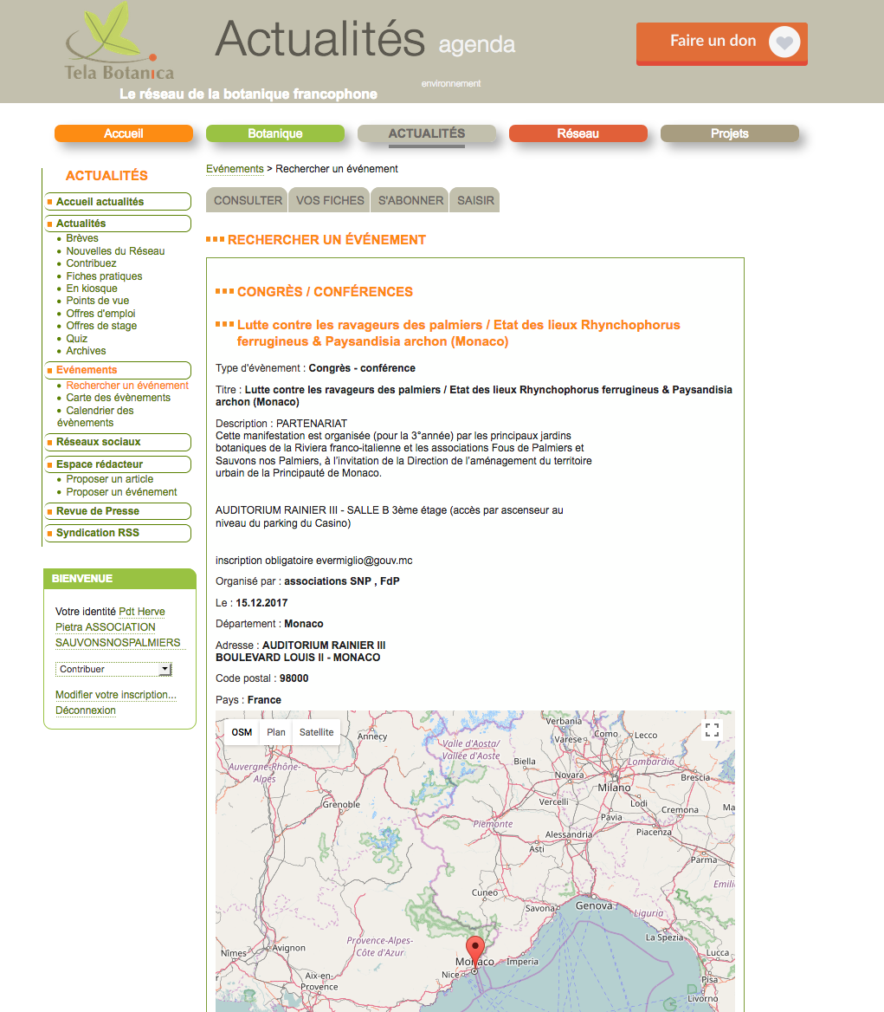Click the Tela Botanica logo

click(x=120, y=42)
